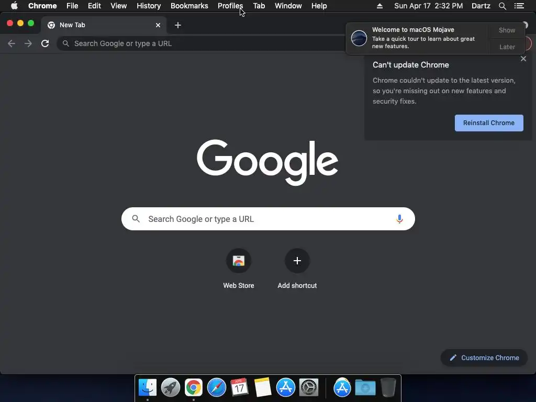Open the Tab menu
536x402 pixels.
(x=259, y=6)
